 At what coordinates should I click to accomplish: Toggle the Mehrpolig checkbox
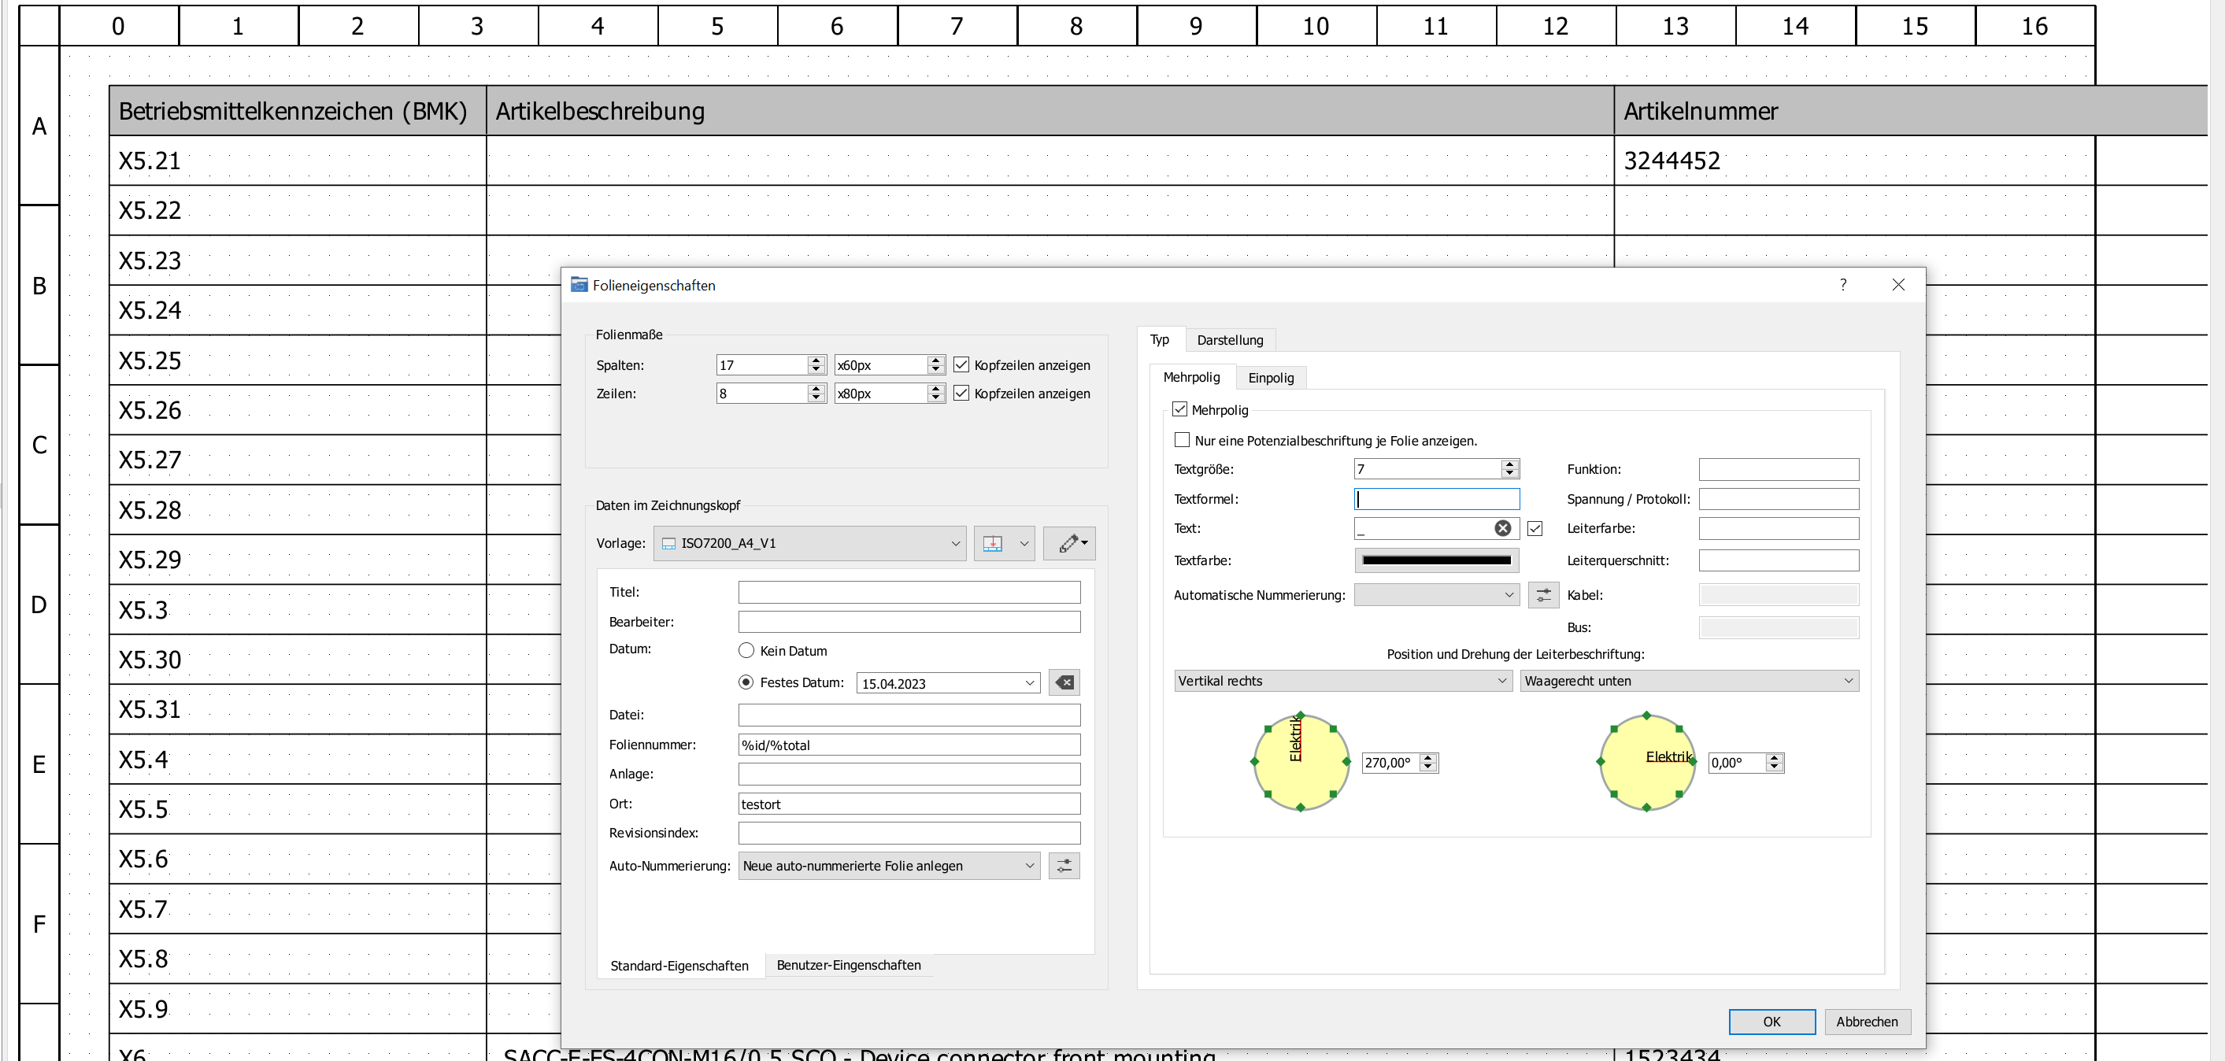(1180, 409)
